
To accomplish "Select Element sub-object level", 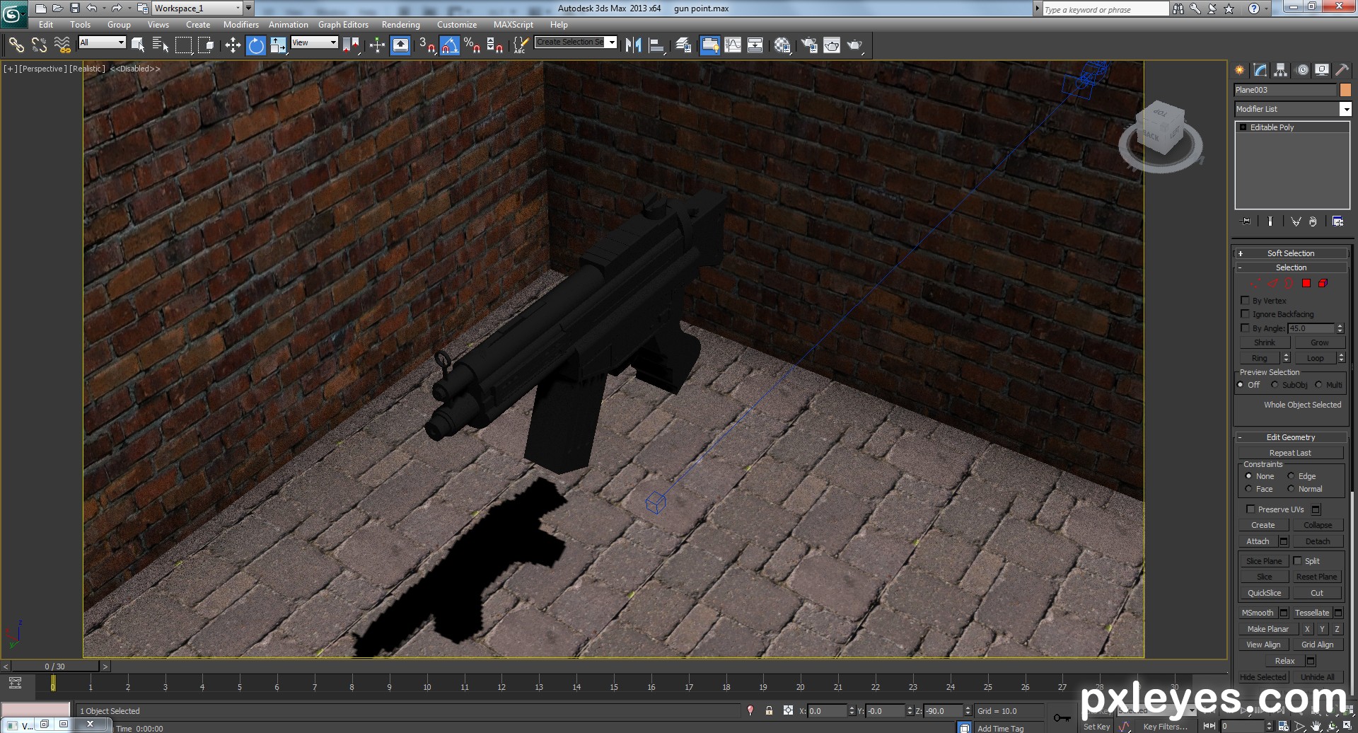I will tap(1323, 283).
